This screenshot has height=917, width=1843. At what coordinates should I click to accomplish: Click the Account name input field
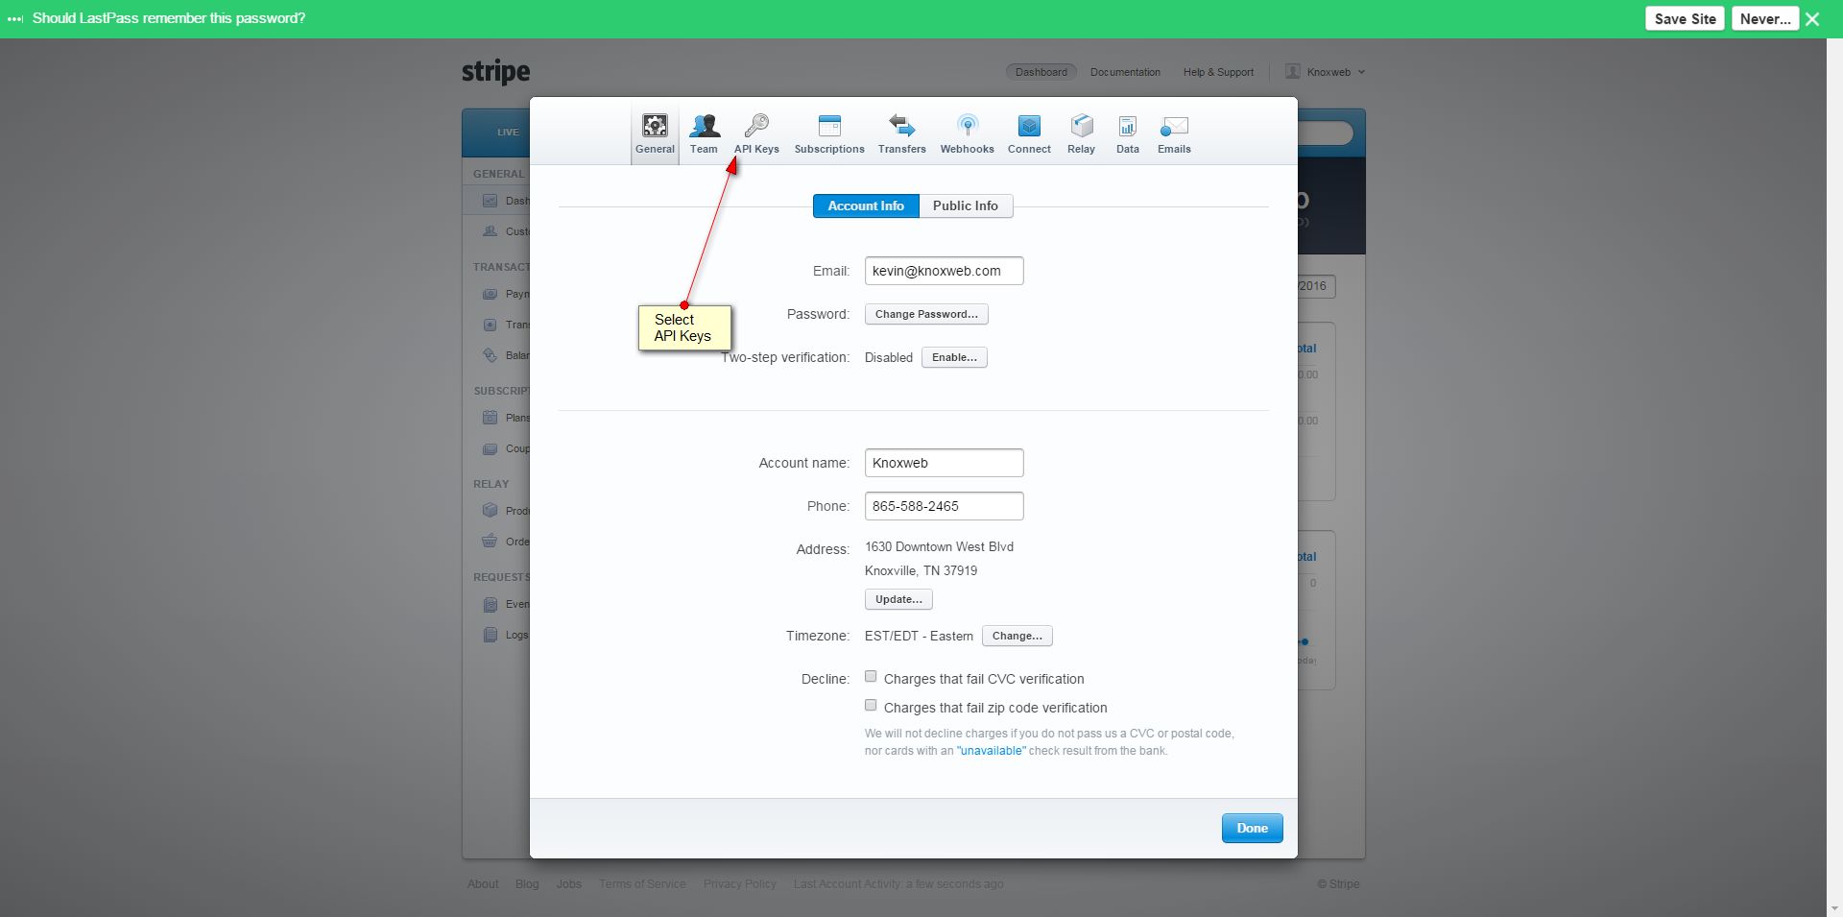click(944, 463)
